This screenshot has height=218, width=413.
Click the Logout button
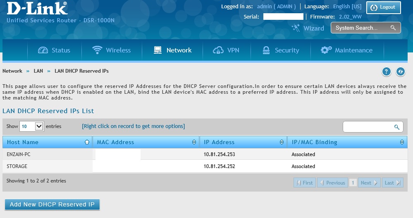(x=383, y=7)
